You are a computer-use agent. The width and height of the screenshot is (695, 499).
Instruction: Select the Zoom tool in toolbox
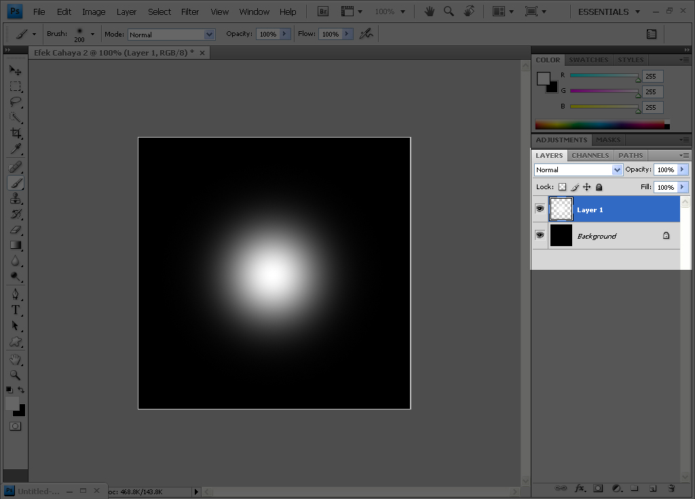15,375
